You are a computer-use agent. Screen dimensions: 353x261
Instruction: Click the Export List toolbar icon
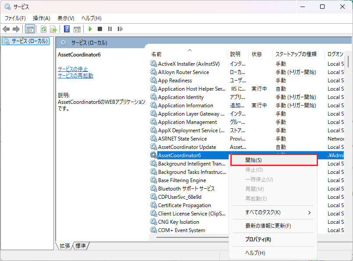coord(53,29)
